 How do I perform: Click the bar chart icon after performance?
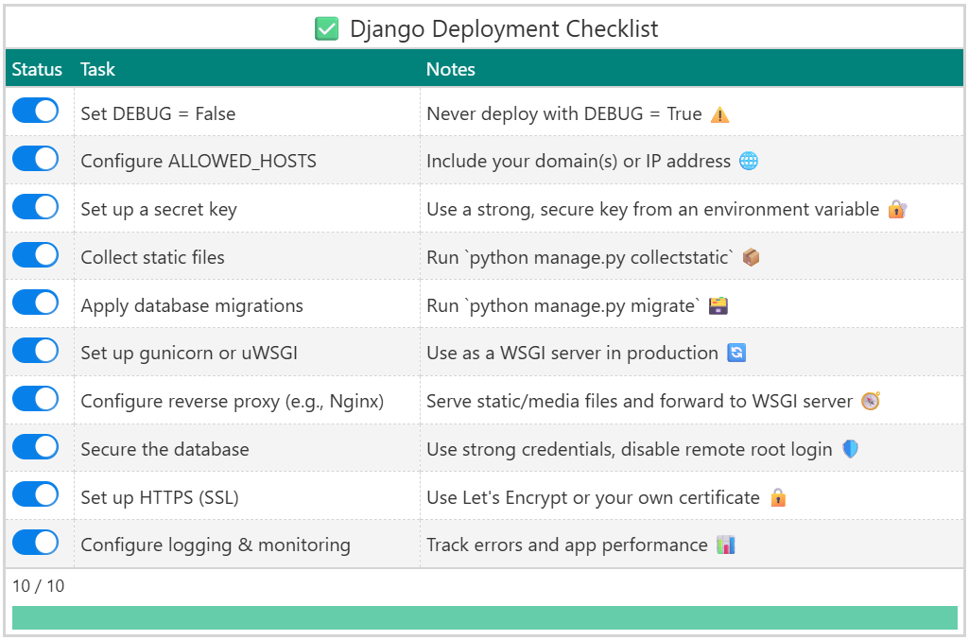coord(725,545)
